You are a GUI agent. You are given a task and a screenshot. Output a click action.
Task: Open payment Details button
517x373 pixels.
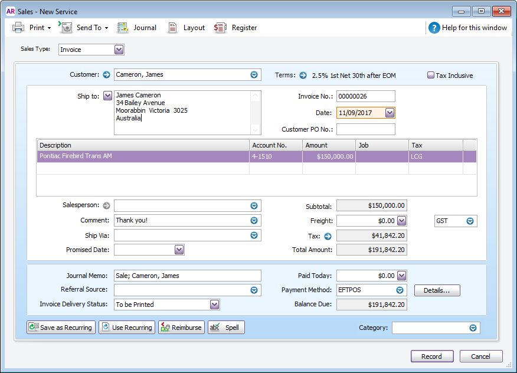tap(437, 290)
